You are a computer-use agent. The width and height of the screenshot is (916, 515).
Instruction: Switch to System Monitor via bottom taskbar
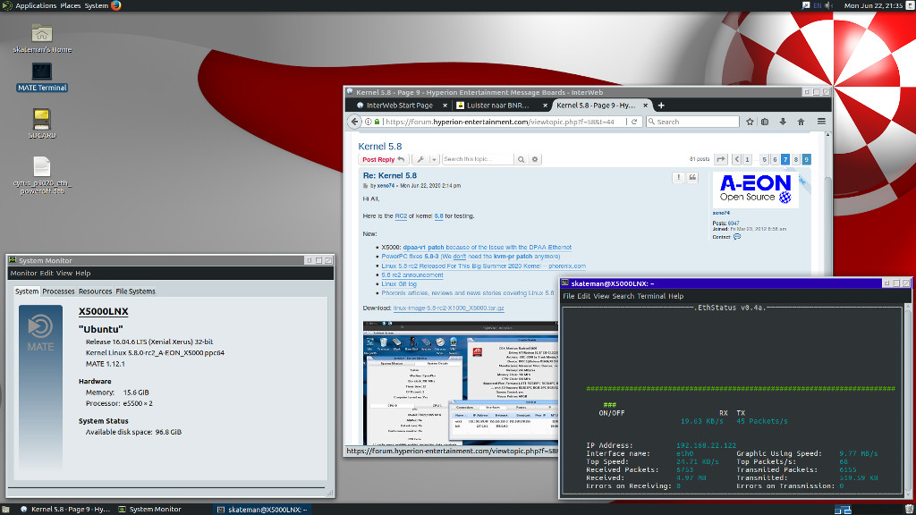[149, 509]
